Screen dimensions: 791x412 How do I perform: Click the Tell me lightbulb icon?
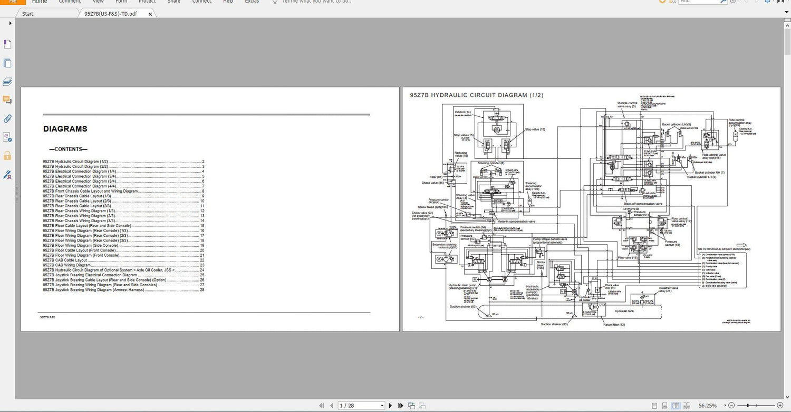point(275,2)
